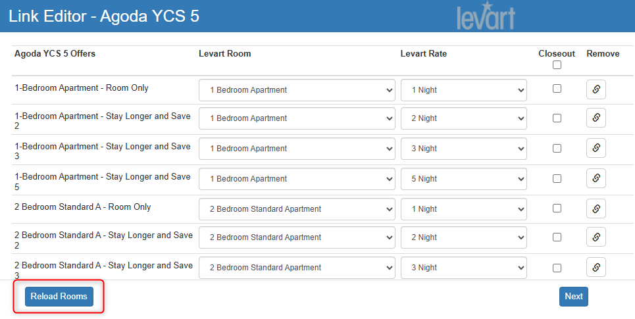
Task: Unlink 2 Bedroom Standard A Room Only offer
Action: coord(596,209)
